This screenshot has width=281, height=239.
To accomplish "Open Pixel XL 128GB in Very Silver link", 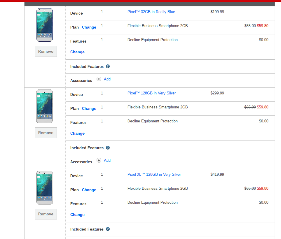I will coord(154,175).
